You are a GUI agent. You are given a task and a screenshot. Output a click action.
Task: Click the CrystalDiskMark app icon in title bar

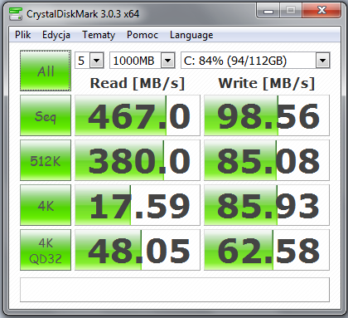16,14
